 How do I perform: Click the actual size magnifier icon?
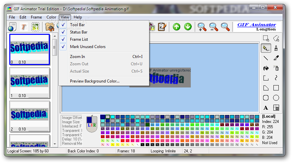coord(225,27)
